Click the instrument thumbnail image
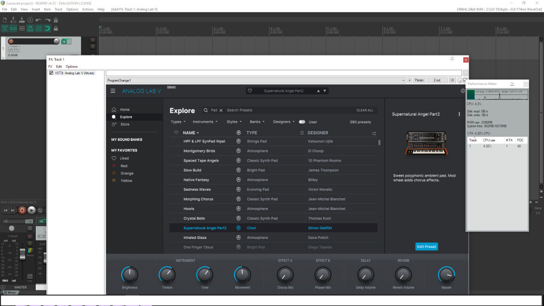Image resolution: width=544 pixels, height=306 pixels. tap(426, 143)
